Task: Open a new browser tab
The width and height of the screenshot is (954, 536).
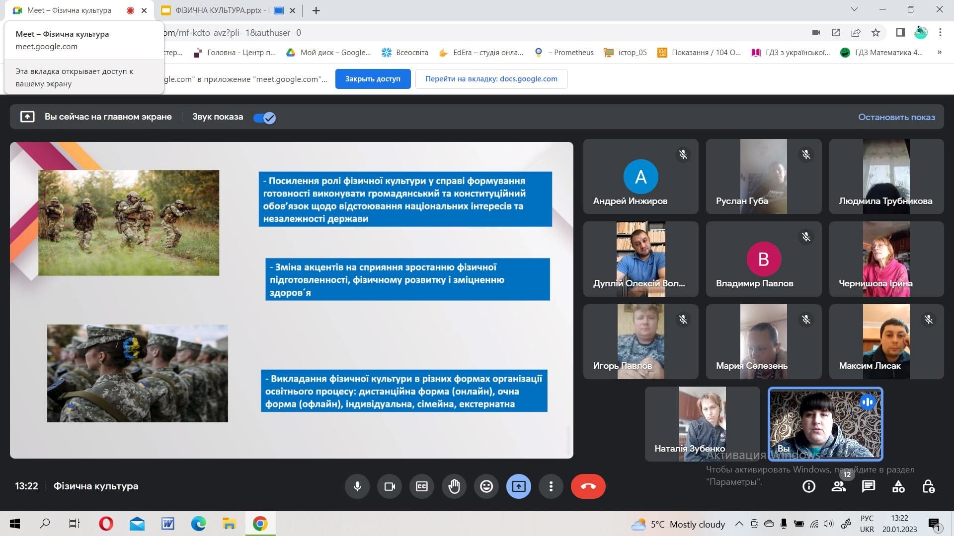Action: coord(316,10)
